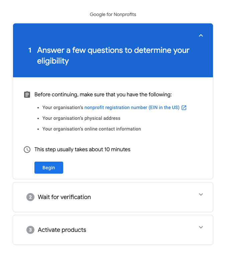Select the Wait for verification step title

[x=64, y=197]
